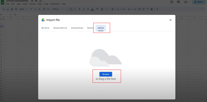Click the Meet video camera icon
This screenshot has width=207, height=102.
tap(185, 2)
